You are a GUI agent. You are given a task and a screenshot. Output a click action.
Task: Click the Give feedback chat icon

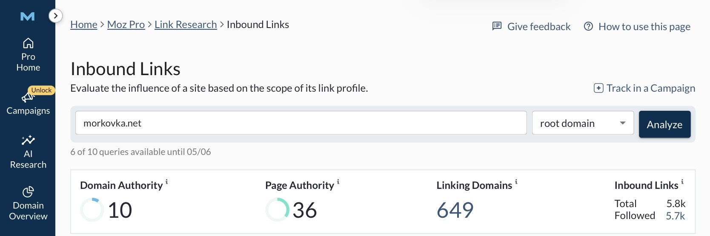[497, 26]
